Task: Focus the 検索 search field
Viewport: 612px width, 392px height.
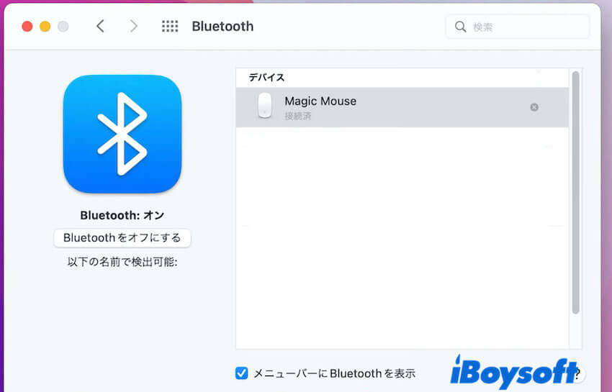Action: [518, 27]
